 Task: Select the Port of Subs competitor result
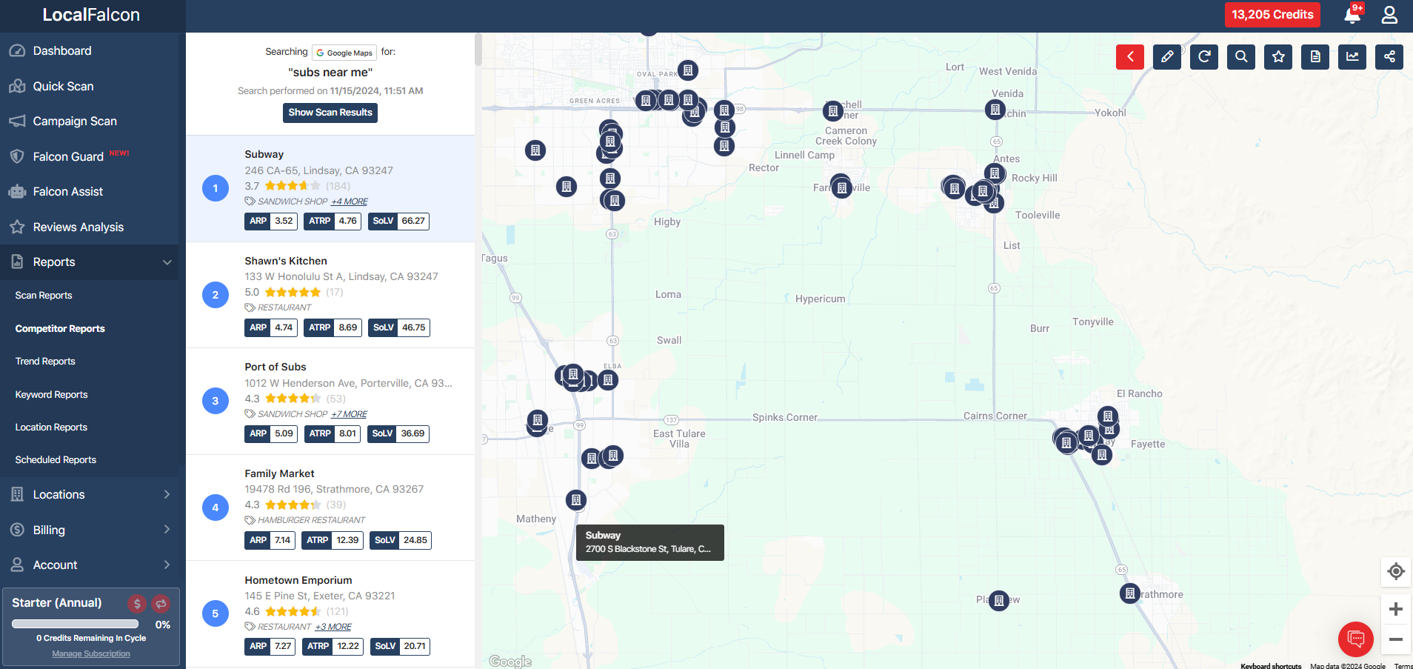click(330, 401)
